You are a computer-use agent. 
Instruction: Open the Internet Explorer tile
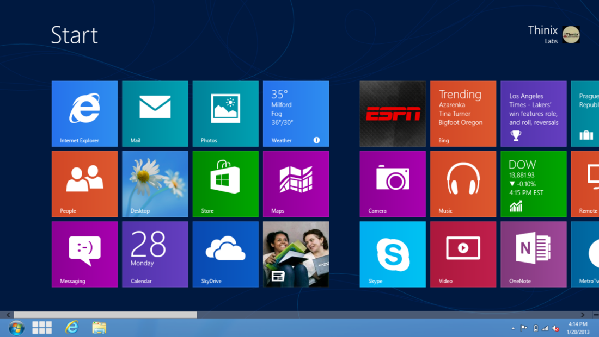[84, 114]
